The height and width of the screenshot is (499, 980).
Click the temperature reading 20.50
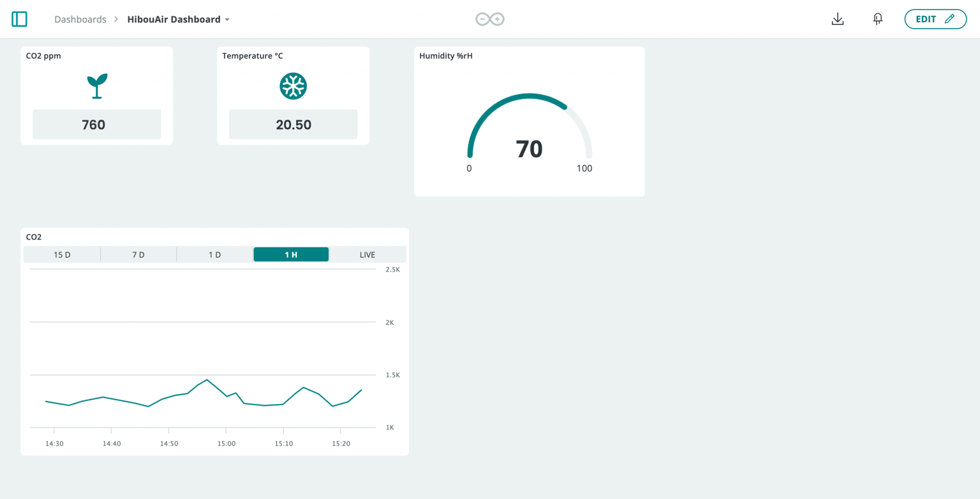tap(293, 124)
